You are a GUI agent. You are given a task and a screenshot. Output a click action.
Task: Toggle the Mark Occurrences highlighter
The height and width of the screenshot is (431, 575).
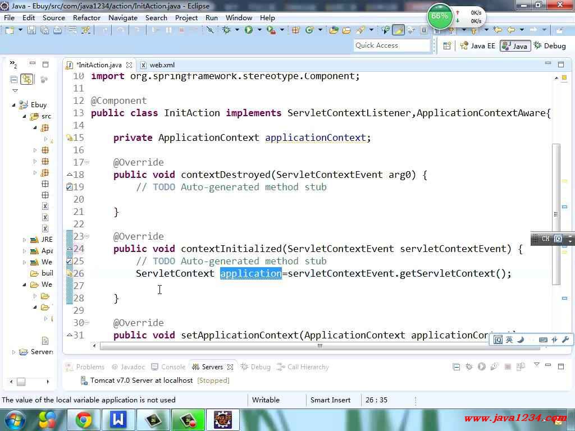[x=398, y=30]
